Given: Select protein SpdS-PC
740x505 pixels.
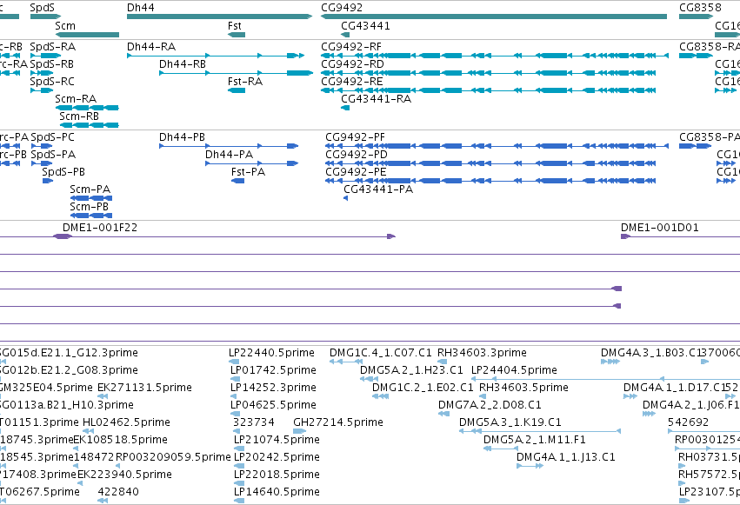Looking at the screenshot, I should (x=42, y=146).
